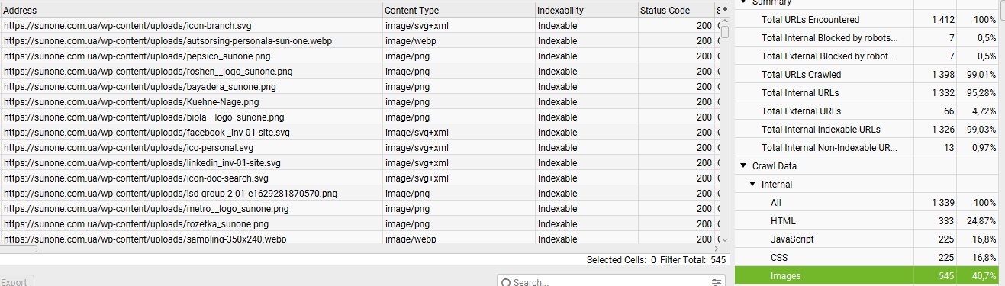Click the table's vertical scrollbar down arrow
Screen dimensions: 1005x286
725,239
